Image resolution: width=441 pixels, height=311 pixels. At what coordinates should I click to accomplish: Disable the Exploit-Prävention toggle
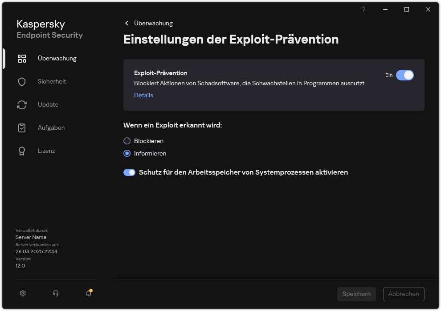[x=405, y=75]
